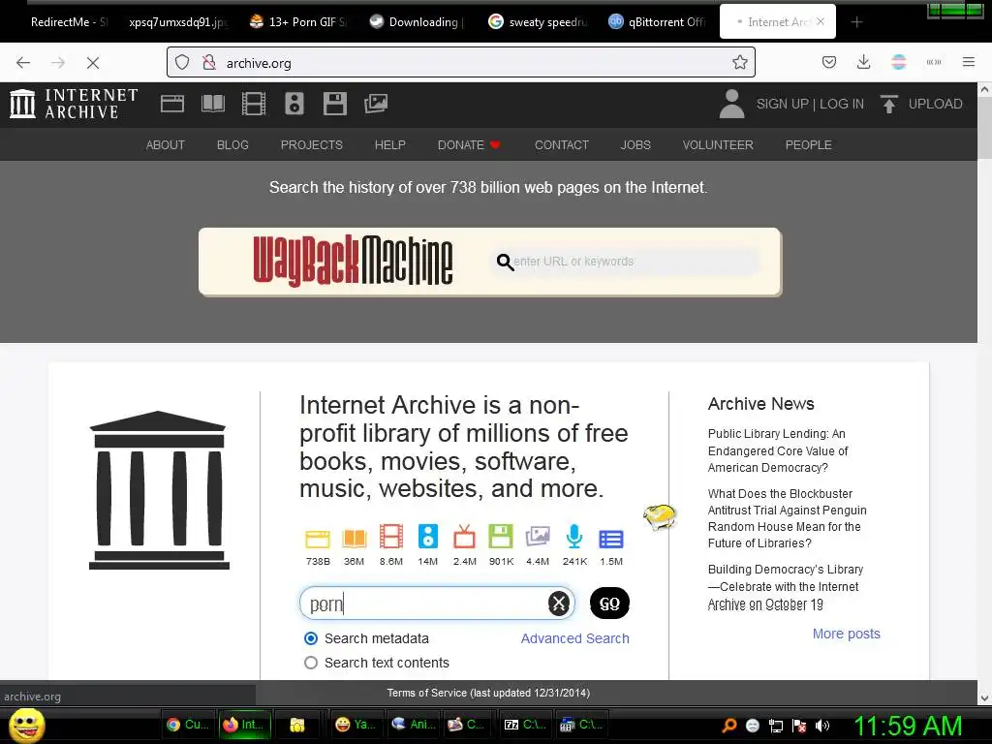
Task: Click the UPLOAD text link
Action: click(x=936, y=104)
